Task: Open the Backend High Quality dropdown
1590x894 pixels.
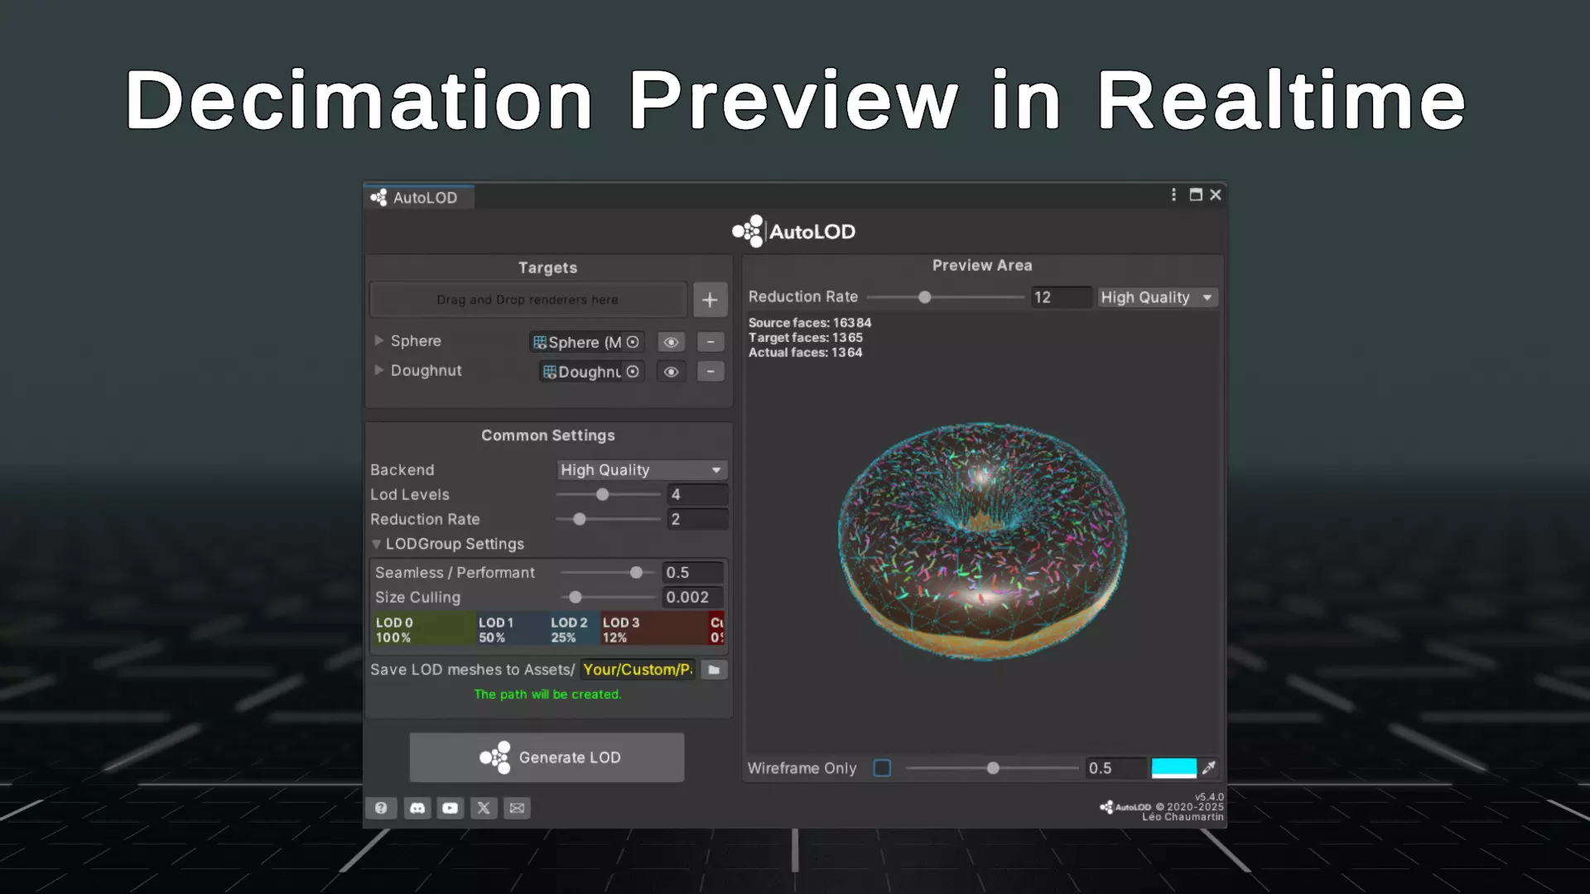Action: click(x=642, y=469)
